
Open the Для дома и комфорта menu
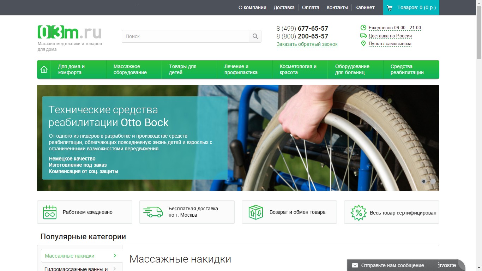[78, 70]
